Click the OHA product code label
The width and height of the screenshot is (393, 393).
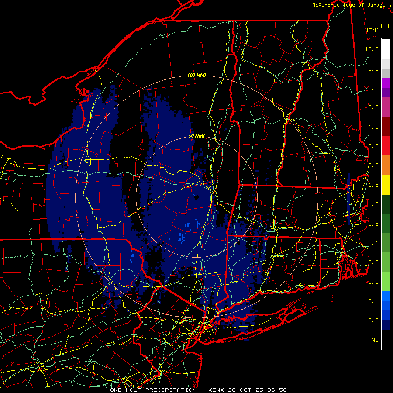point(384,26)
